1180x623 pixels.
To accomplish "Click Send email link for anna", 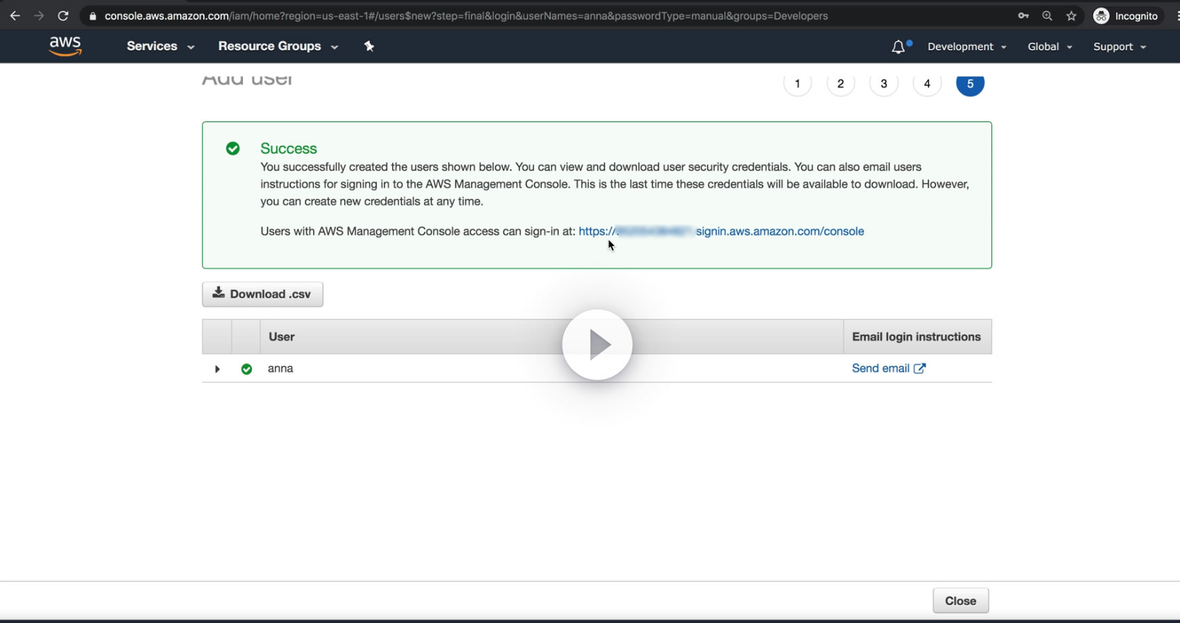I will [888, 368].
